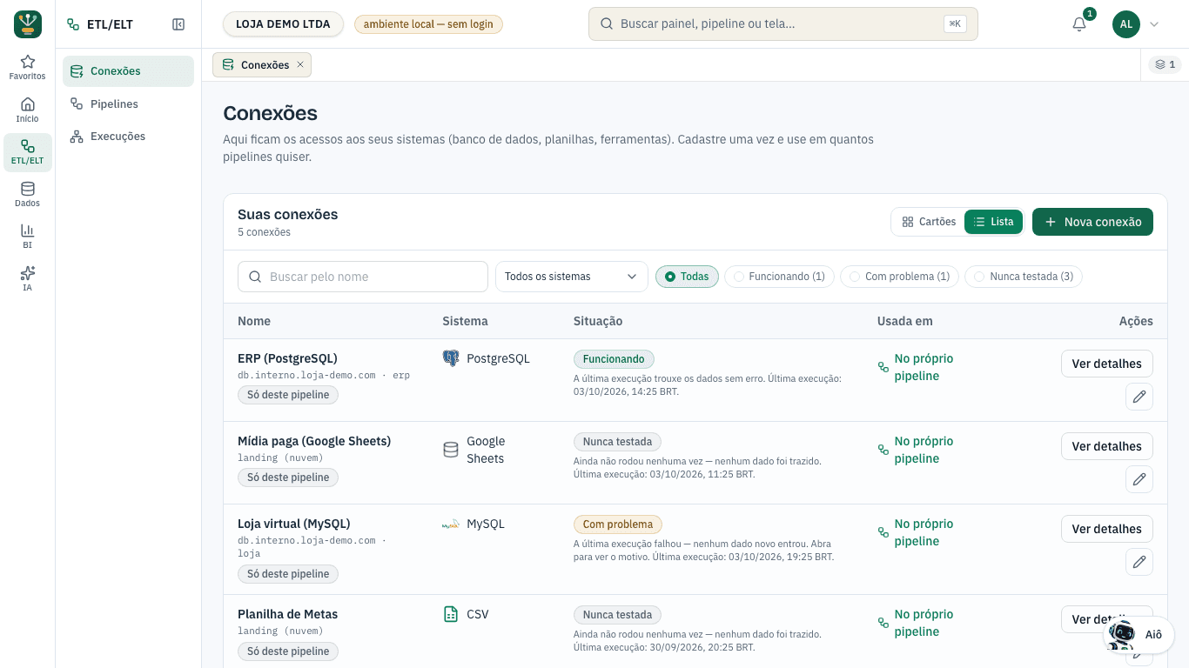
Task: View details of Mídia paga (Google Sheets)
Action: tap(1106, 446)
